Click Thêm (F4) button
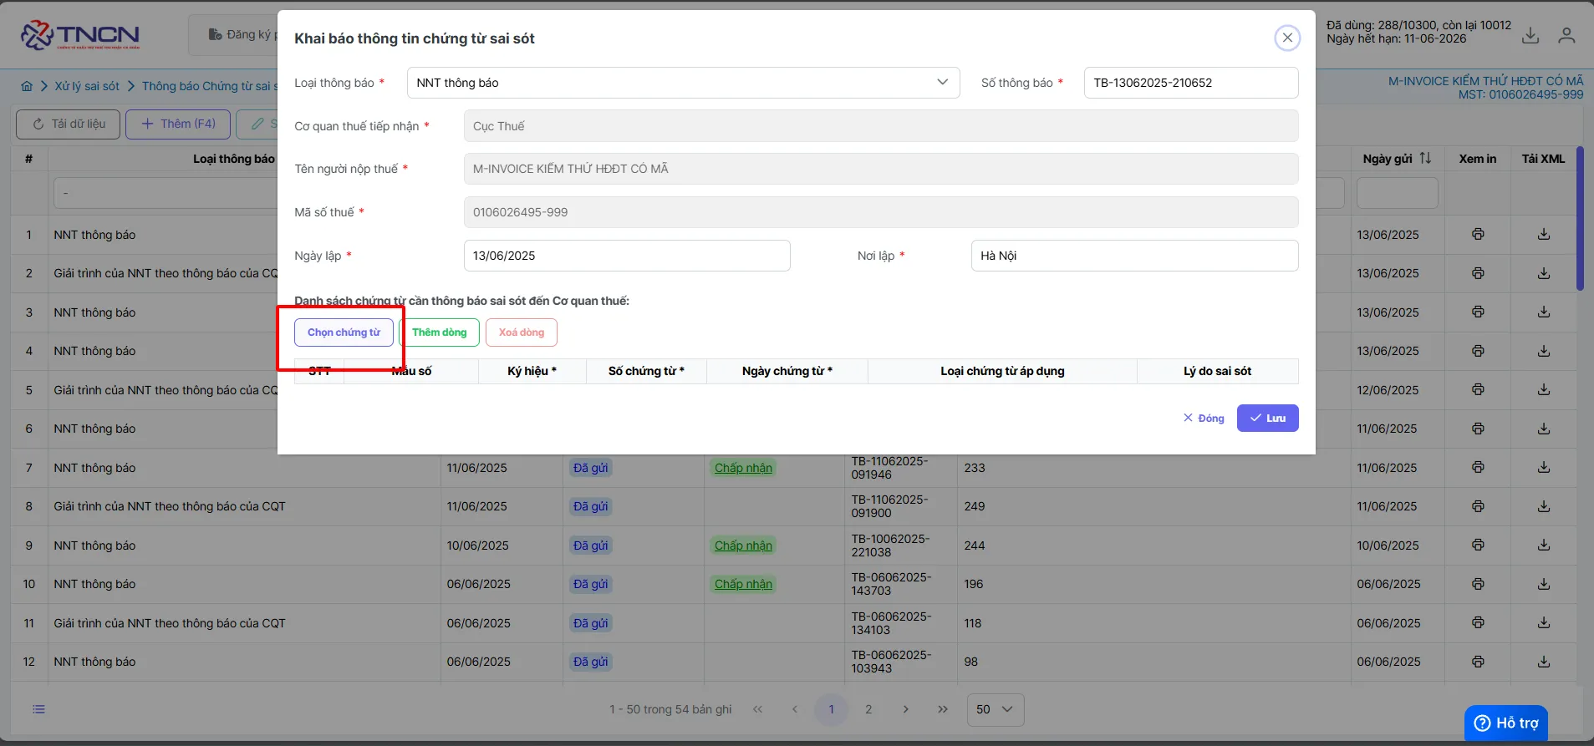Viewport: 1594px width, 746px height. pos(178,124)
